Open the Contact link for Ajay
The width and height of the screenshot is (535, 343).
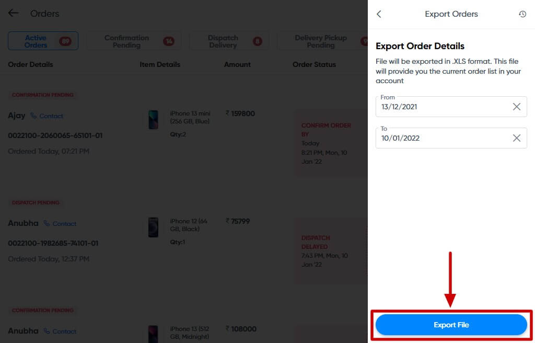50,116
